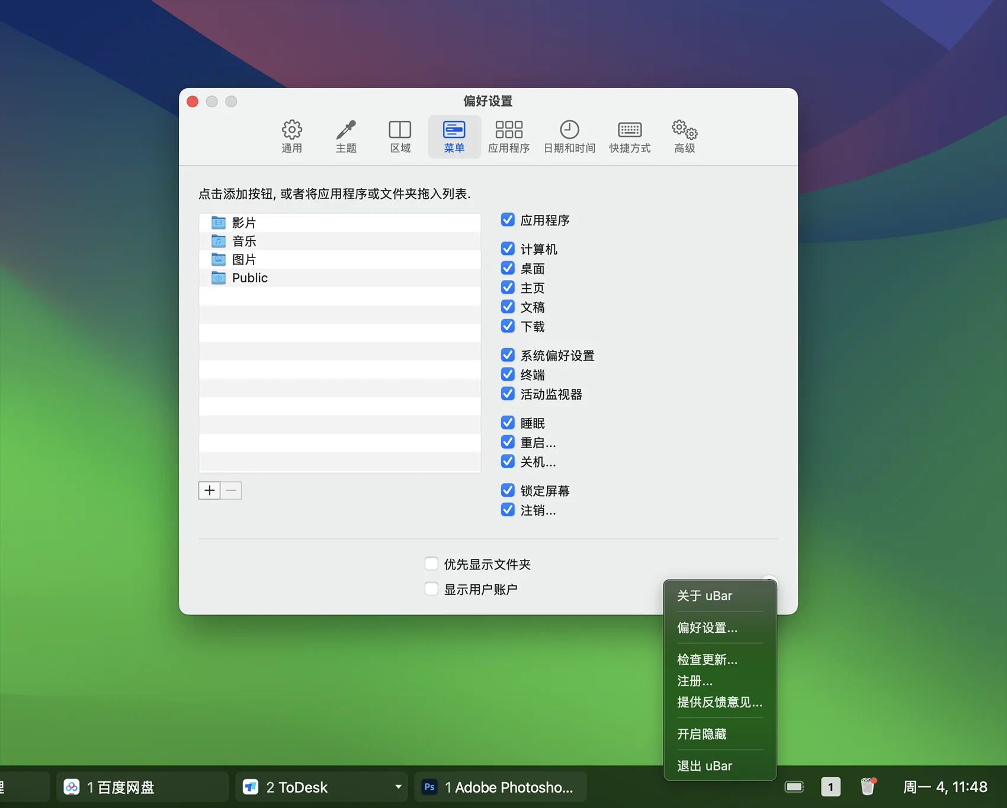Toggle the 锁定屏幕 checkbox

(508, 490)
